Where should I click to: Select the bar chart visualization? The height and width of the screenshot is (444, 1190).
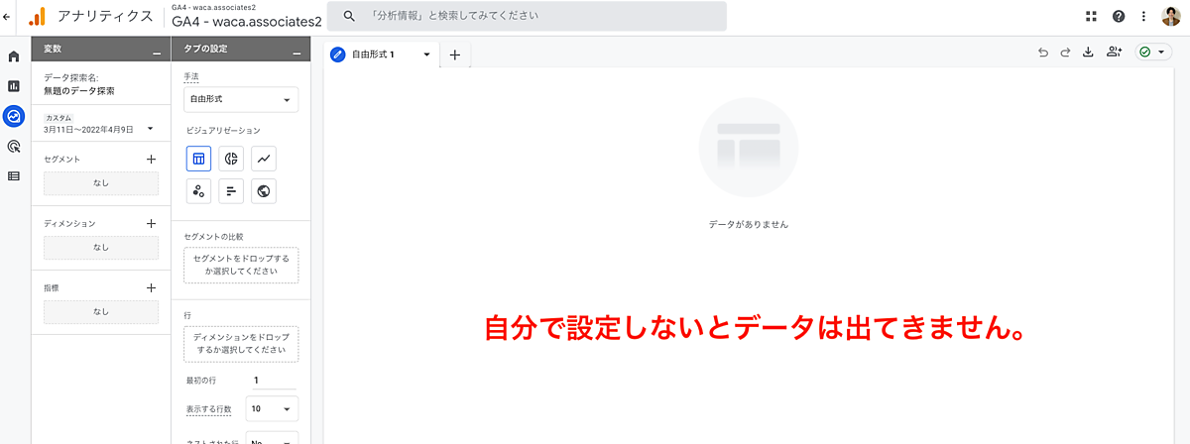(231, 191)
